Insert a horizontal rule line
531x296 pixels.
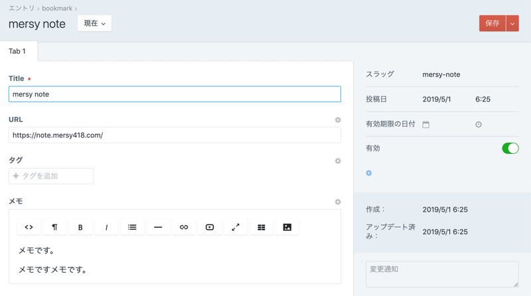(x=158, y=227)
